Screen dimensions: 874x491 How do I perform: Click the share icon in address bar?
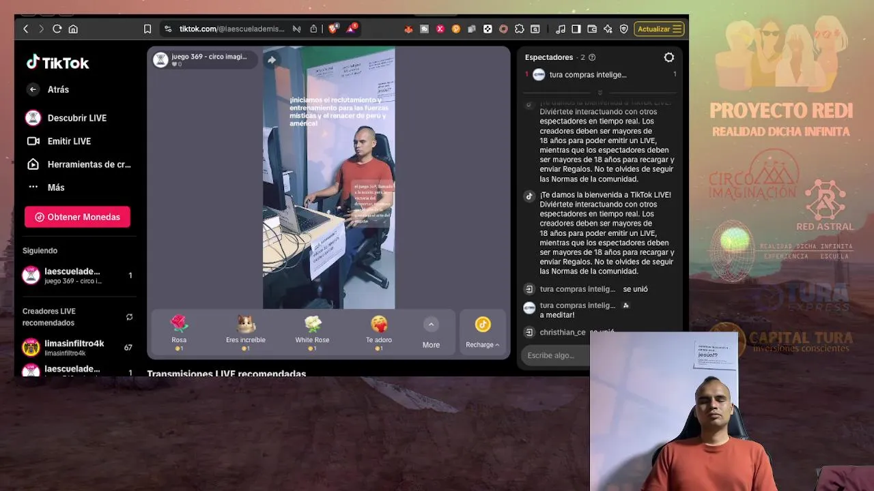coord(313,29)
